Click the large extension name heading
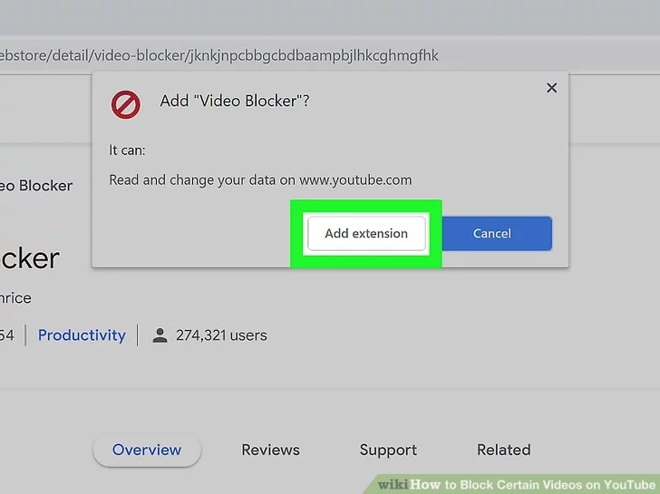This screenshot has width=660, height=494. 29,258
